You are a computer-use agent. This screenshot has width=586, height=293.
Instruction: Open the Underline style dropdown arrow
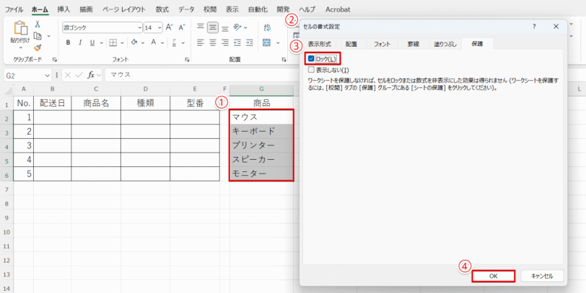point(102,43)
